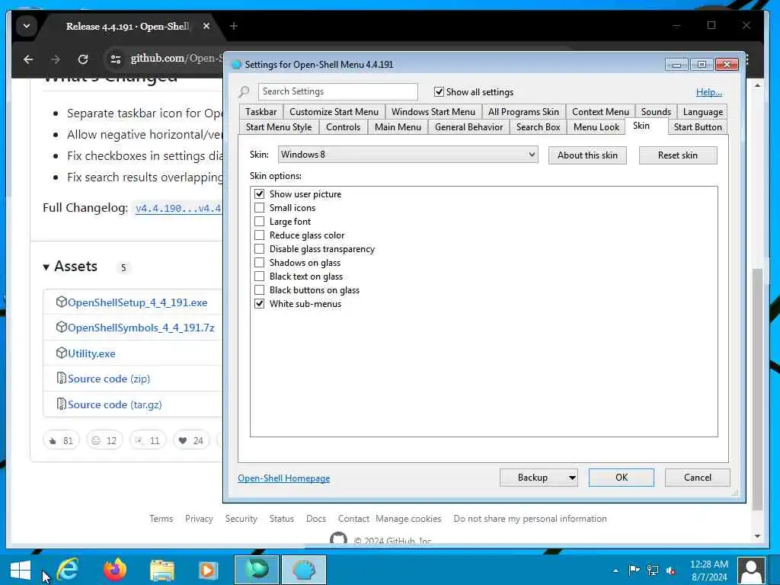Uncheck Show user picture
This screenshot has width=780, height=585.
[x=259, y=193]
